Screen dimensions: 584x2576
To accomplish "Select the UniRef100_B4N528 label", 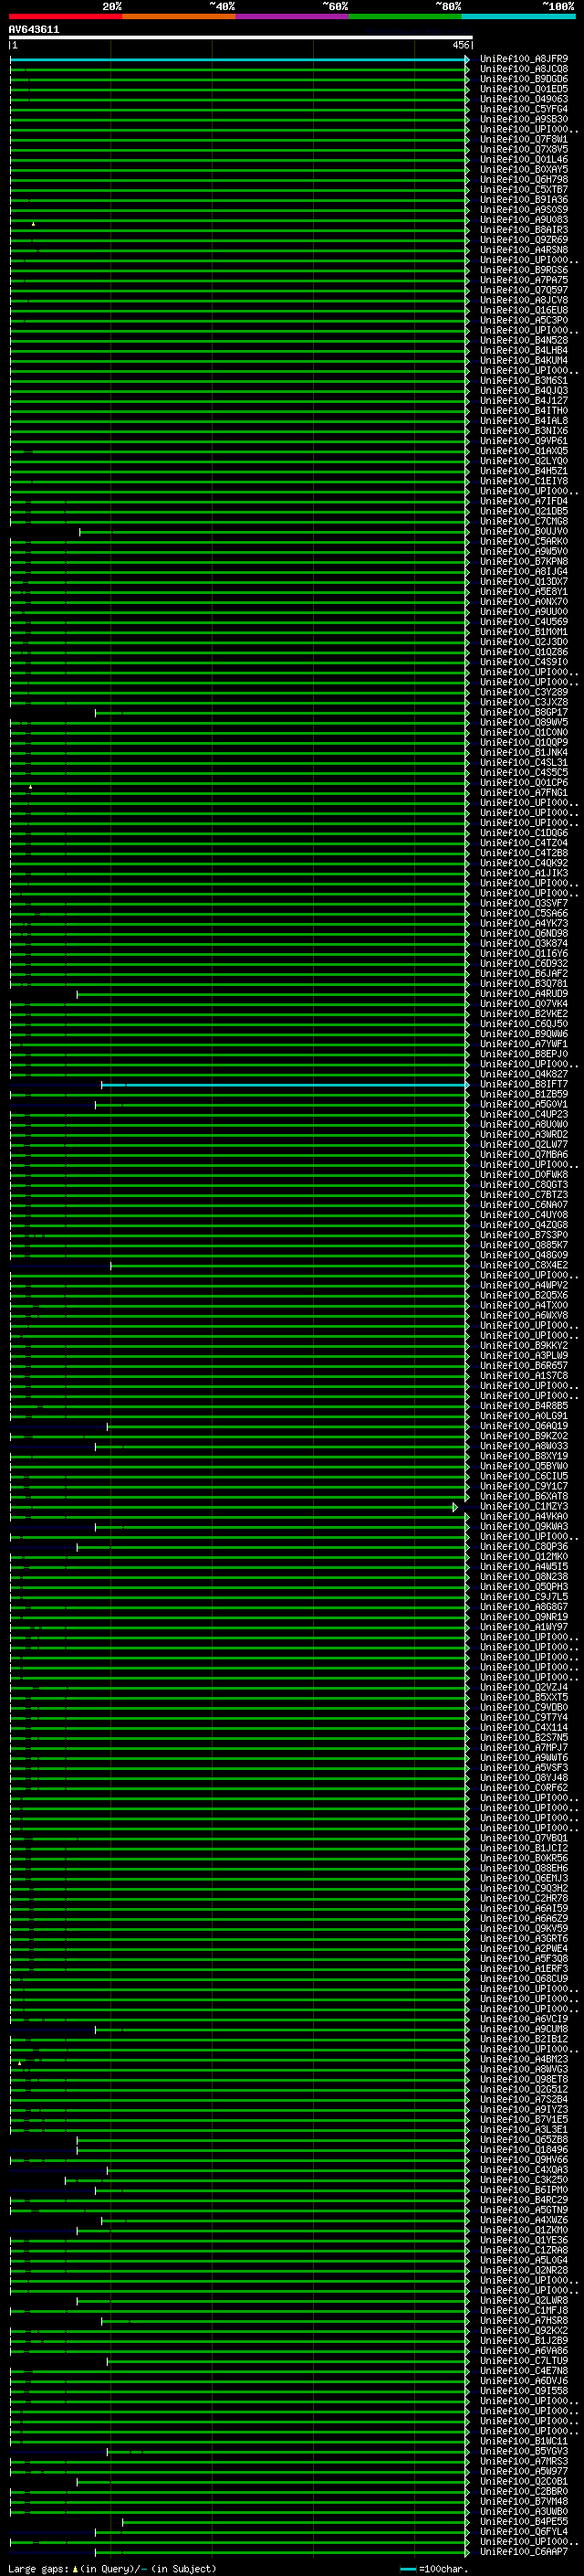I will click(524, 340).
